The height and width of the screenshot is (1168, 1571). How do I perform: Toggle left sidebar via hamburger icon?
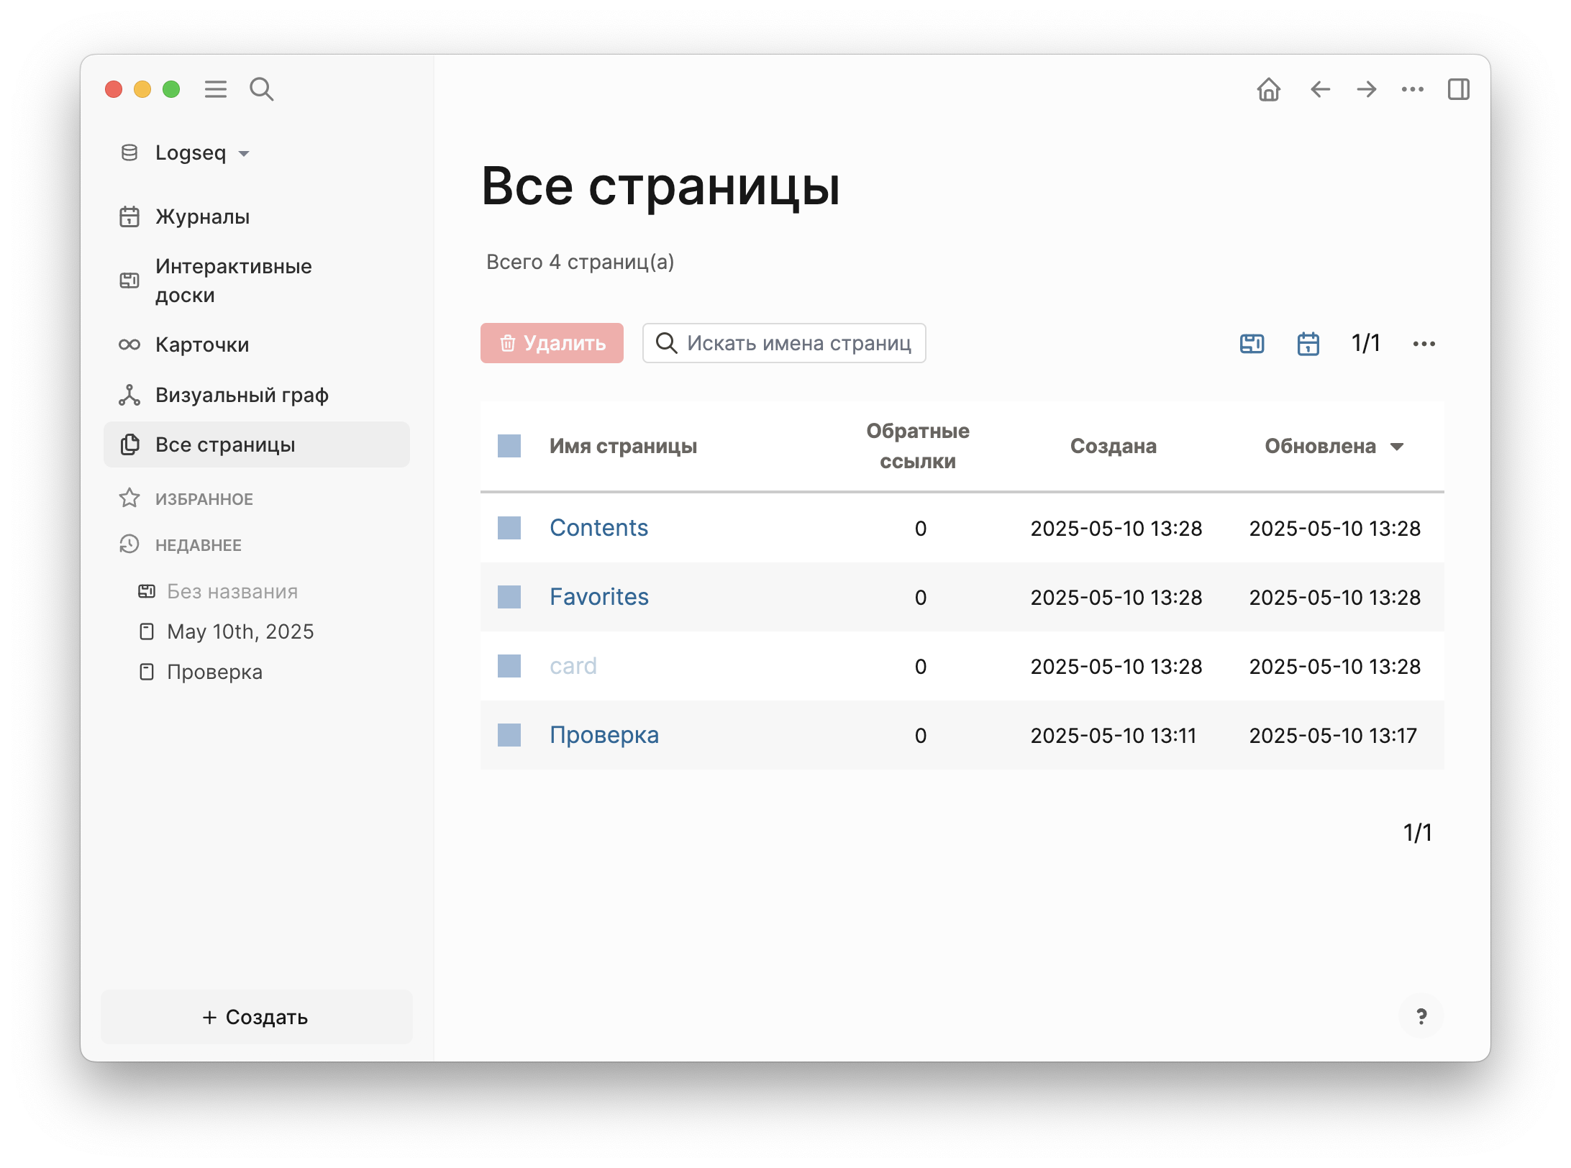(x=215, y=89)
